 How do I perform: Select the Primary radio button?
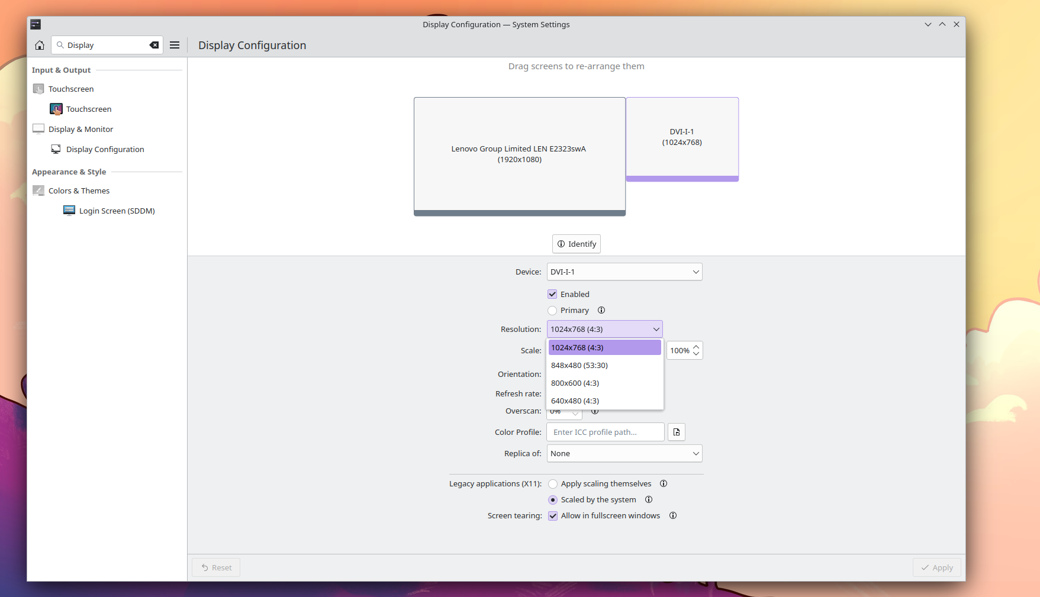pyautogui.click(x=552, y=311)
